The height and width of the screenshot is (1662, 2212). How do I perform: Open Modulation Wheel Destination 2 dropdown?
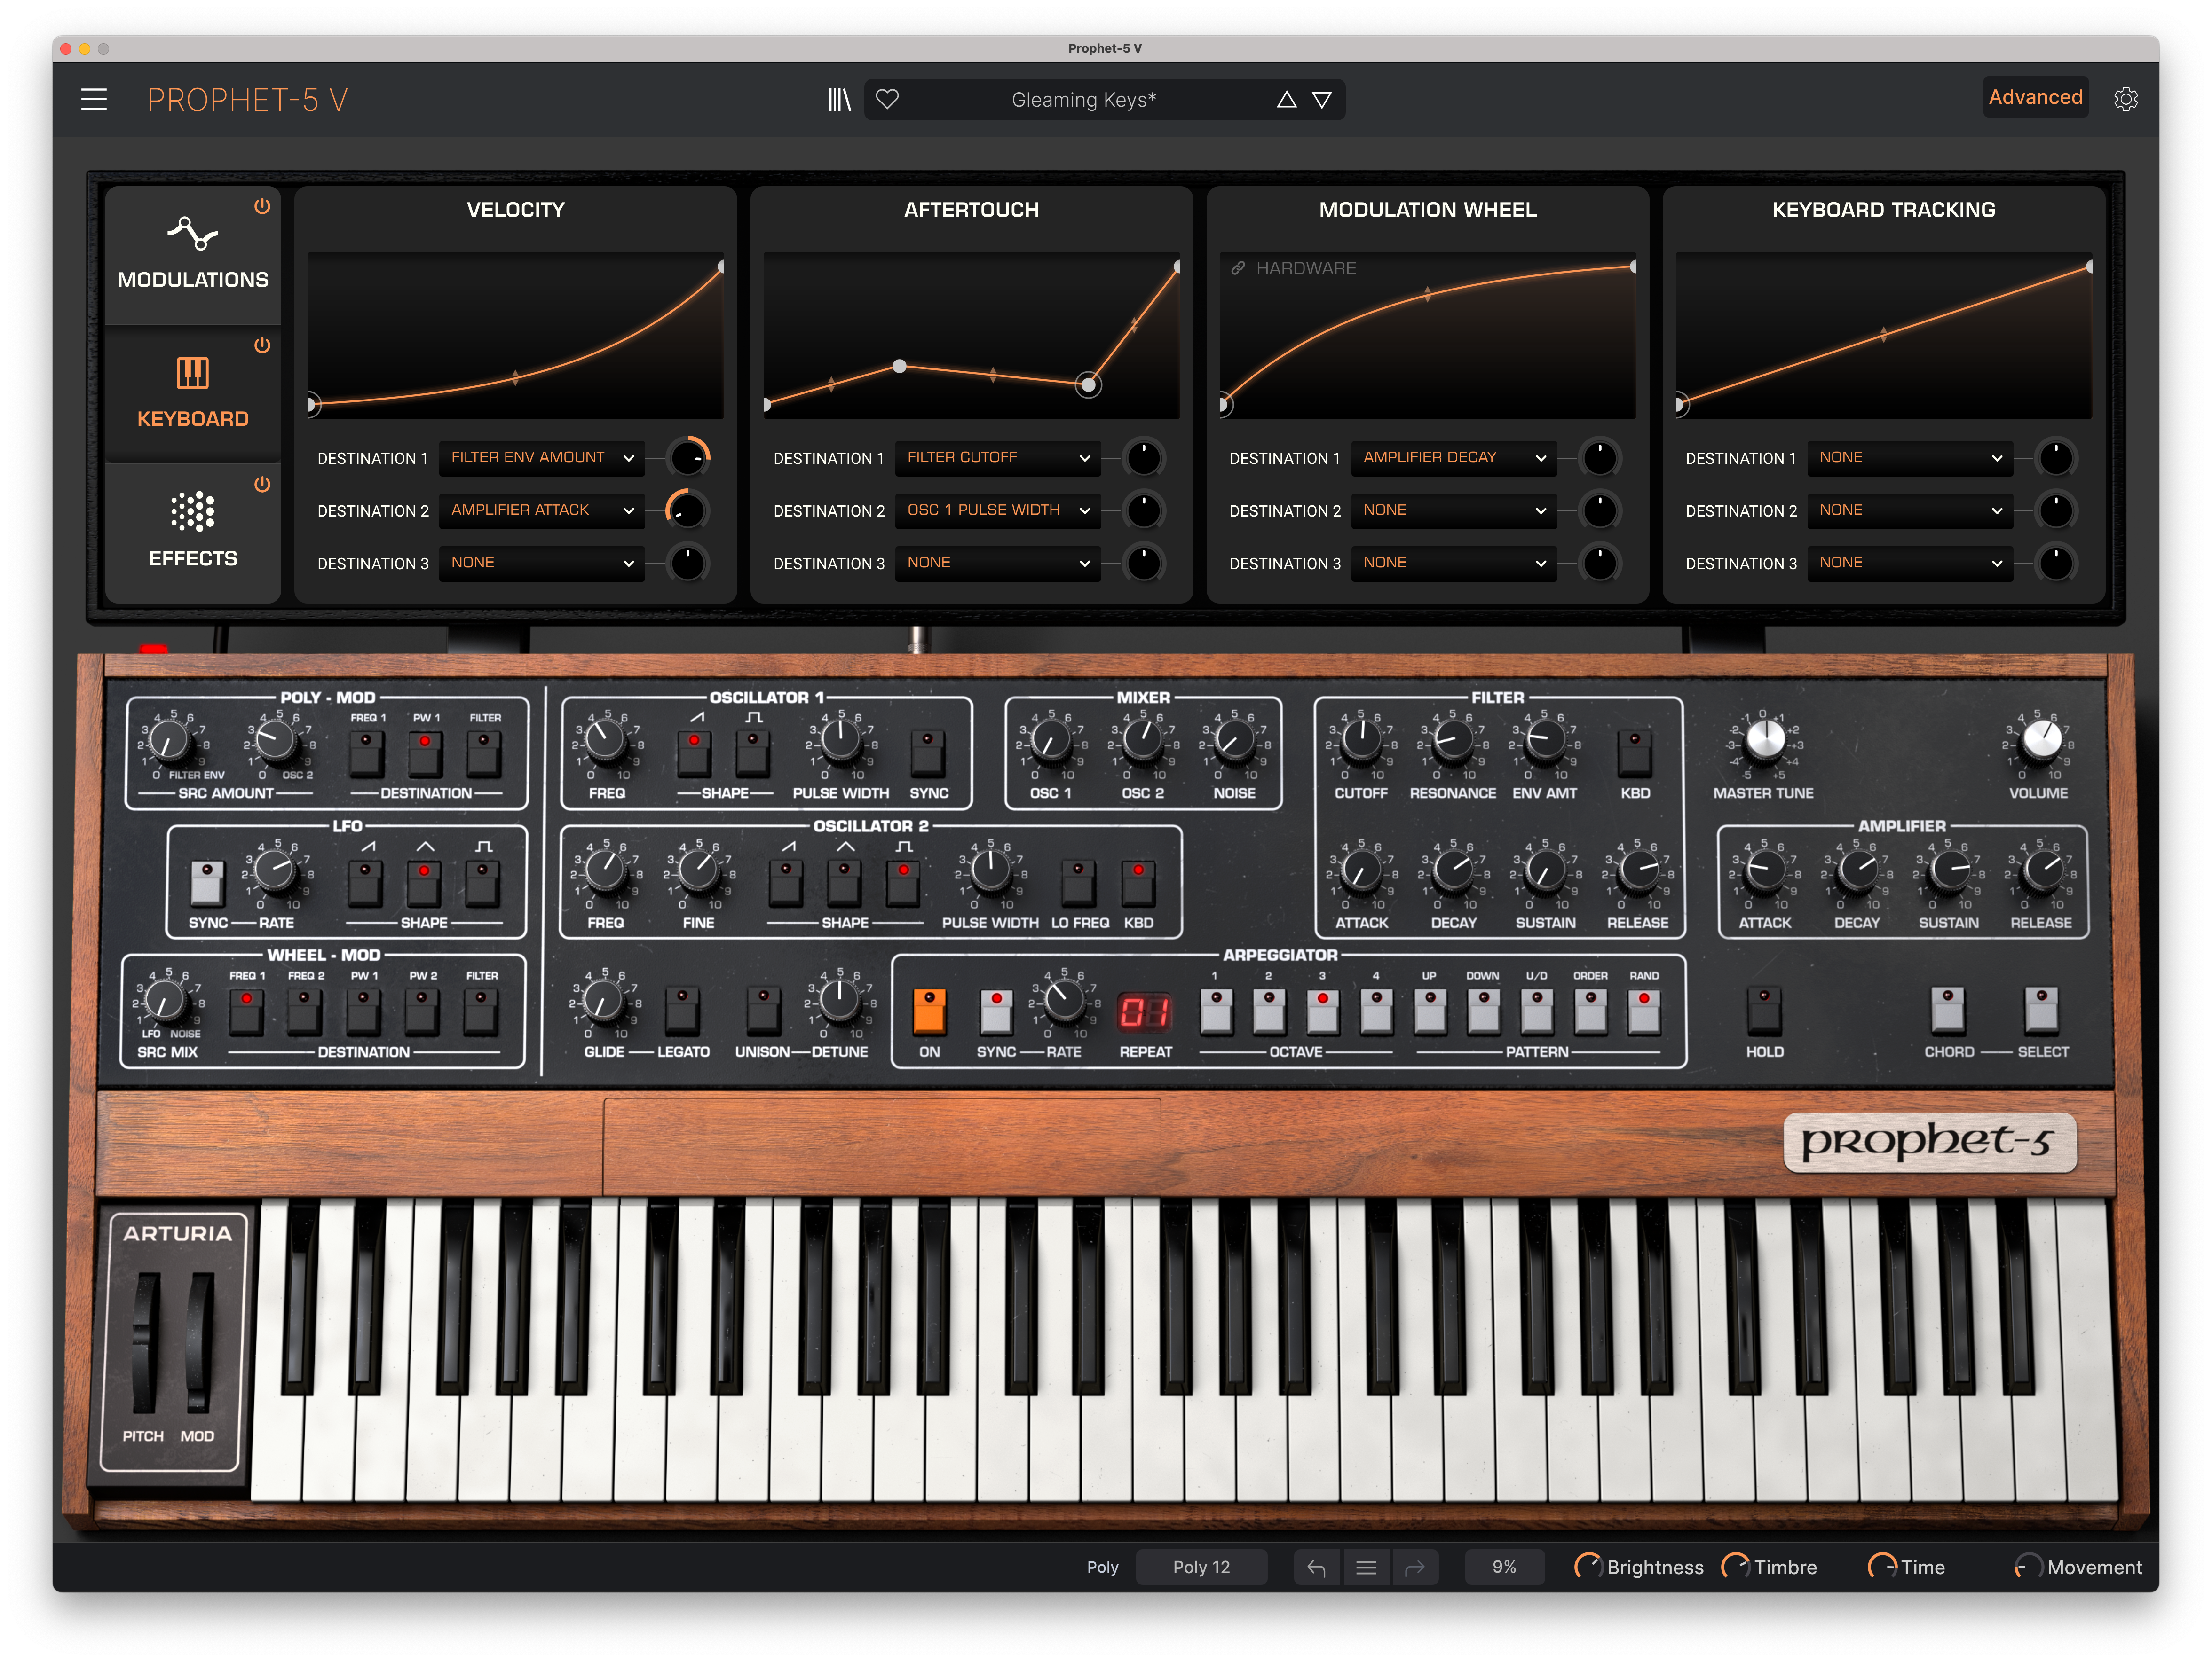(x=1454, y=511)
